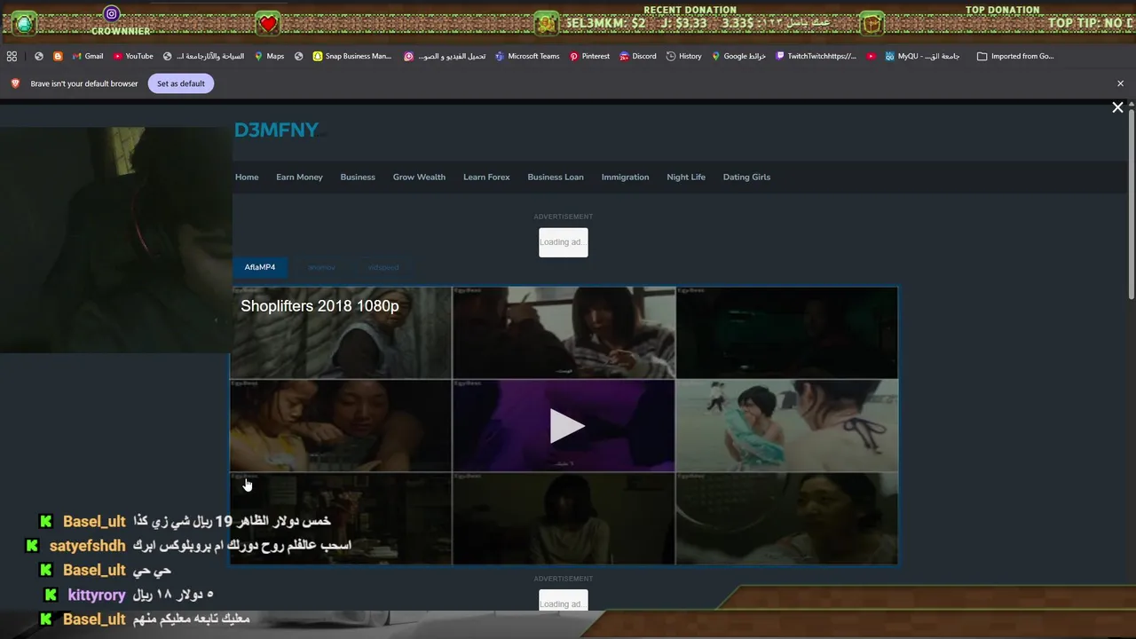Click the D3MFNY site logo
Viewport: 1136px width, 639px height.
click(x=276, y=130)
